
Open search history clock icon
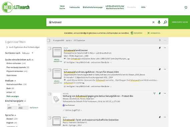(186, 7)
